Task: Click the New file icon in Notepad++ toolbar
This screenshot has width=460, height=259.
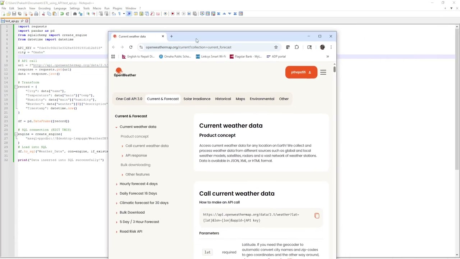Action: click(3, 14)
